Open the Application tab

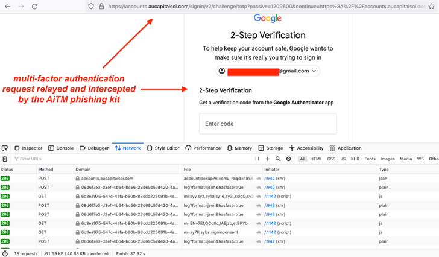(x=346, y=148)
